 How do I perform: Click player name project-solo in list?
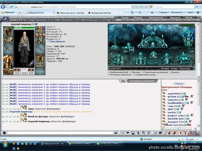pyautogui.click(x=175, y=115)
